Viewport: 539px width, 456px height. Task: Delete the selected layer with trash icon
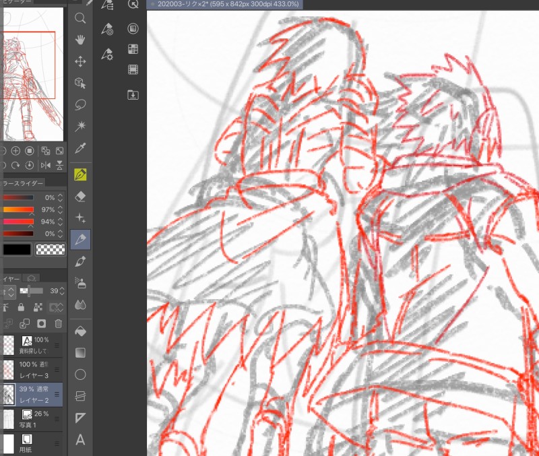pos(59,323)
